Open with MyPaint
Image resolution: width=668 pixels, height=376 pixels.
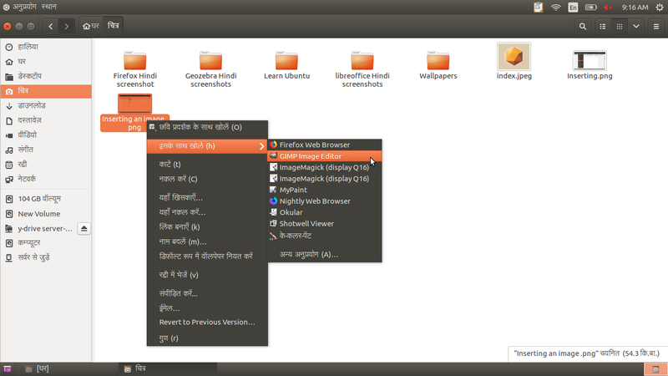tap(325, 190)
